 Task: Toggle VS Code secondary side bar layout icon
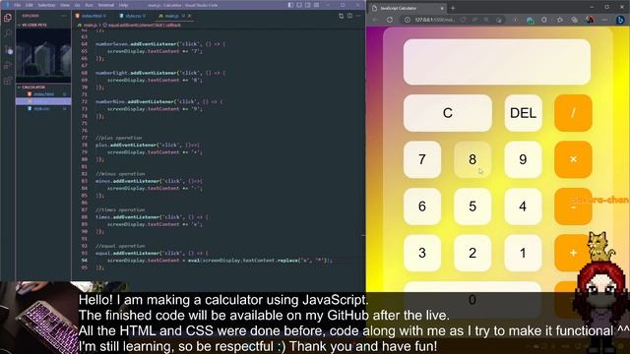308,5
